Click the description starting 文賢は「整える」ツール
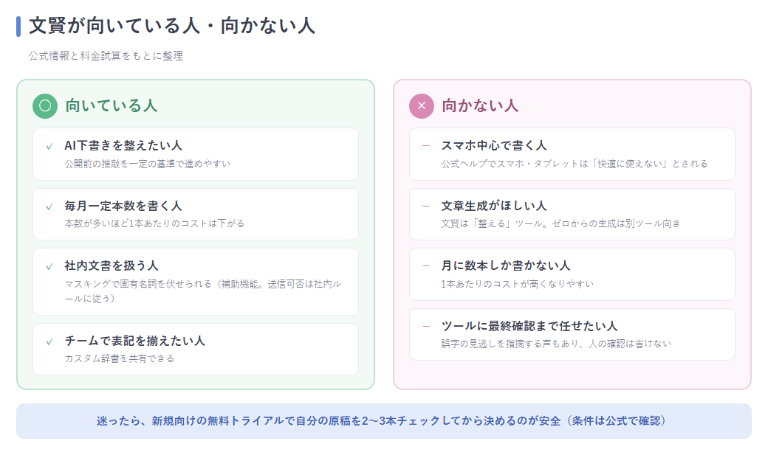 coord(560,223)
